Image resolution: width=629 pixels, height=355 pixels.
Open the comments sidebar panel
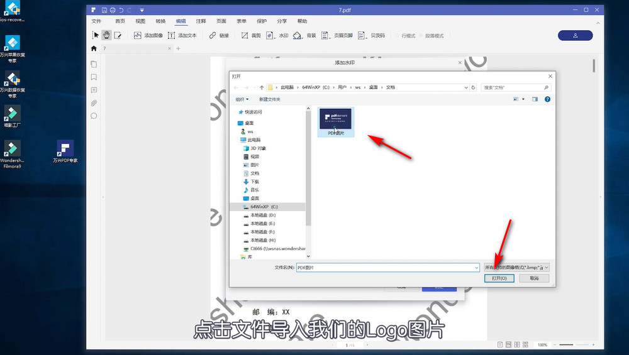(x=94, y=90)
